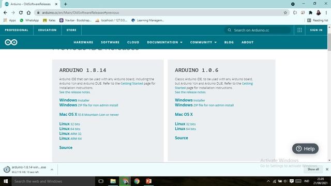Open Chrome extensions puzzle icon
331x186 pixels.
[310, 12]
